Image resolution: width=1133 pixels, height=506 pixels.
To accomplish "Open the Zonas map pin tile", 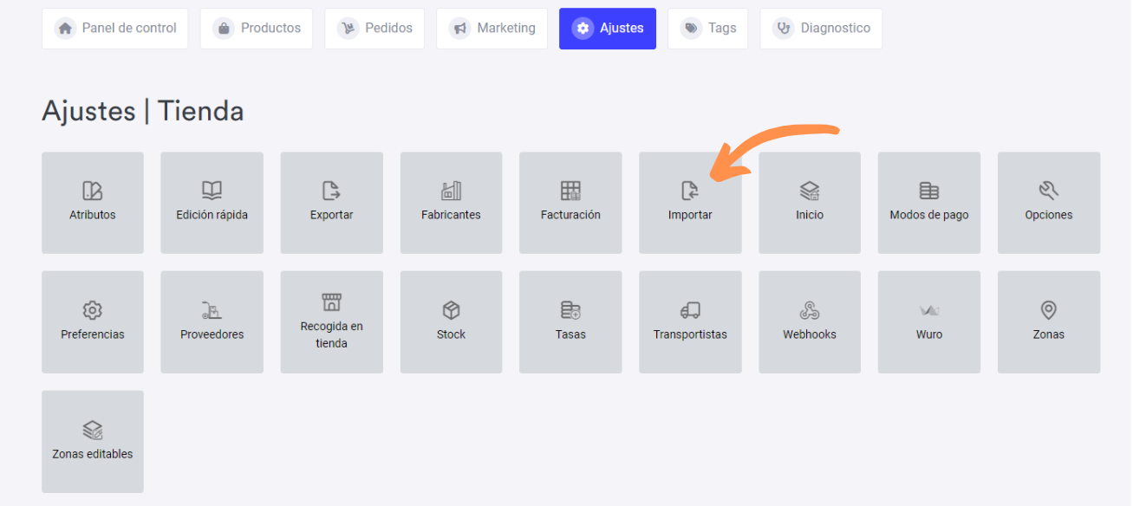I will tap(1049, 322).
